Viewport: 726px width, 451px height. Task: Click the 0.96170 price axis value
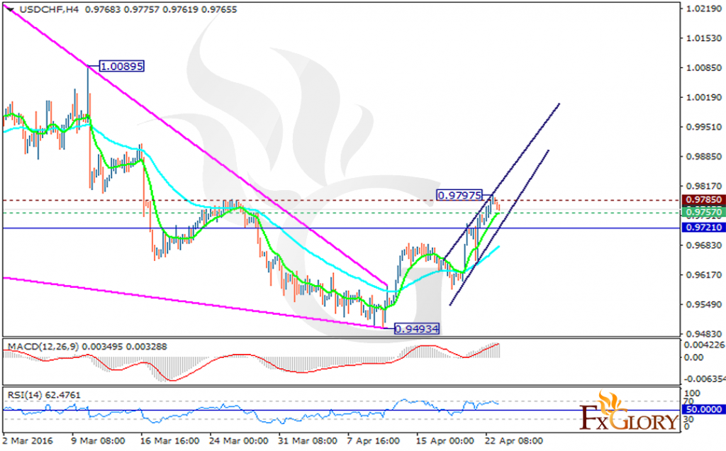click(x=704, y=274)
